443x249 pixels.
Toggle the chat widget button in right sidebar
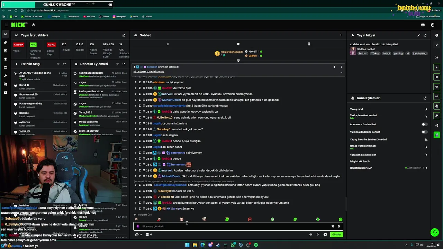coord(437,86)
